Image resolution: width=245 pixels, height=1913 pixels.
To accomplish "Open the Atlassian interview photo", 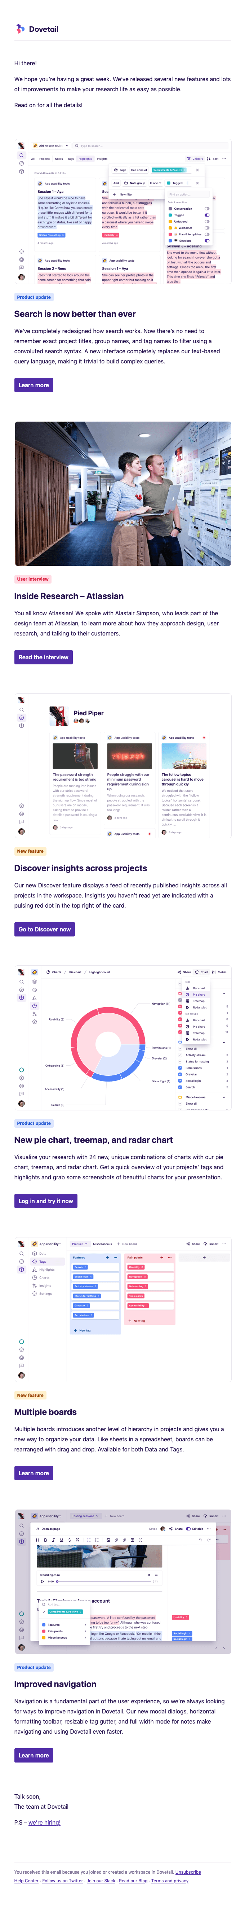I will (122, 493).
